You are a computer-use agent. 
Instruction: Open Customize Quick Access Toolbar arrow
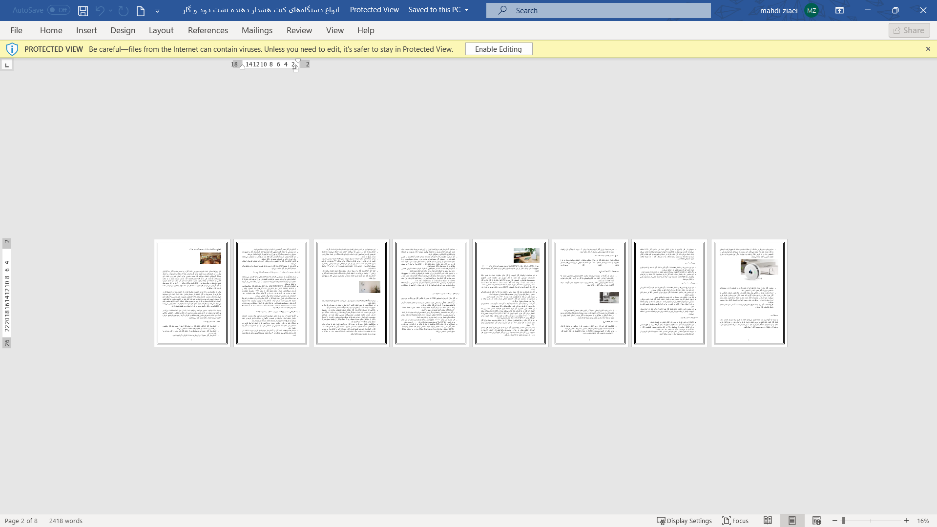[157, 10]
